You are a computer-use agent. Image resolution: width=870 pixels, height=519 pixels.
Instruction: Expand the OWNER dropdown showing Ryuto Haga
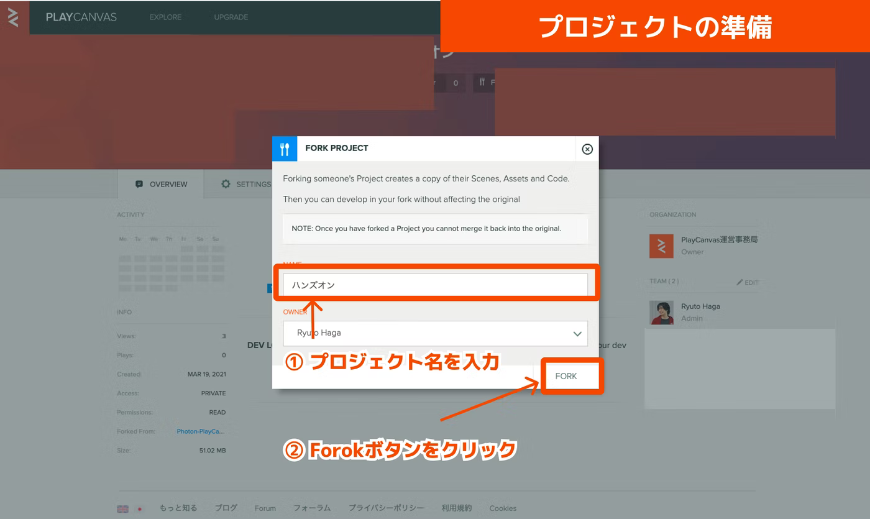435,333
